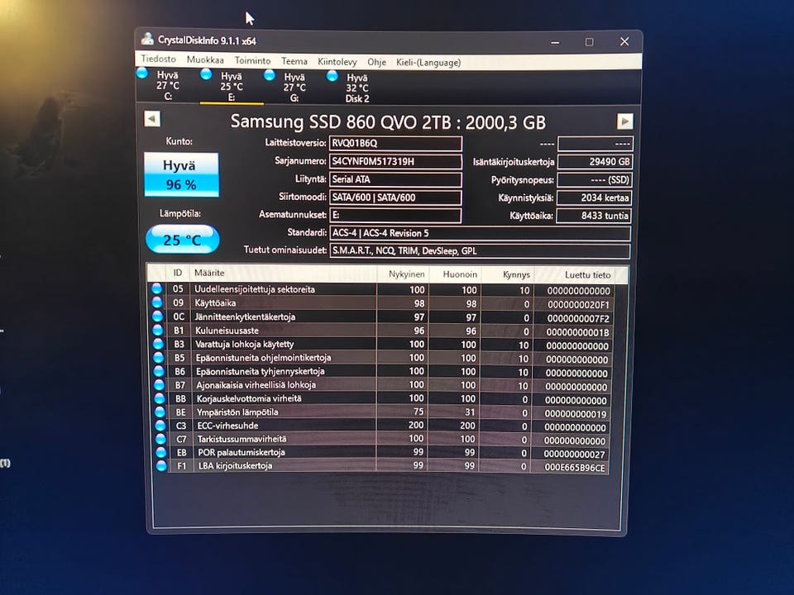Select the Jännitteenkytkentäkertoja row
Screen dimensions: 794x595
(x=382, y=317)
